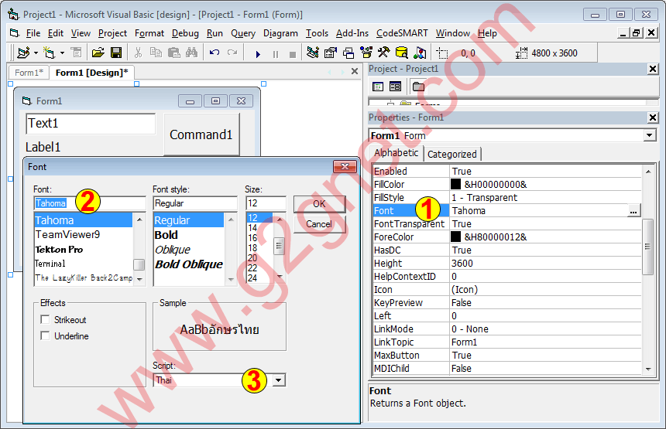Screen dimensions: 666x429
Task: Start the program with the Run arrow
Action: [258, 54]
